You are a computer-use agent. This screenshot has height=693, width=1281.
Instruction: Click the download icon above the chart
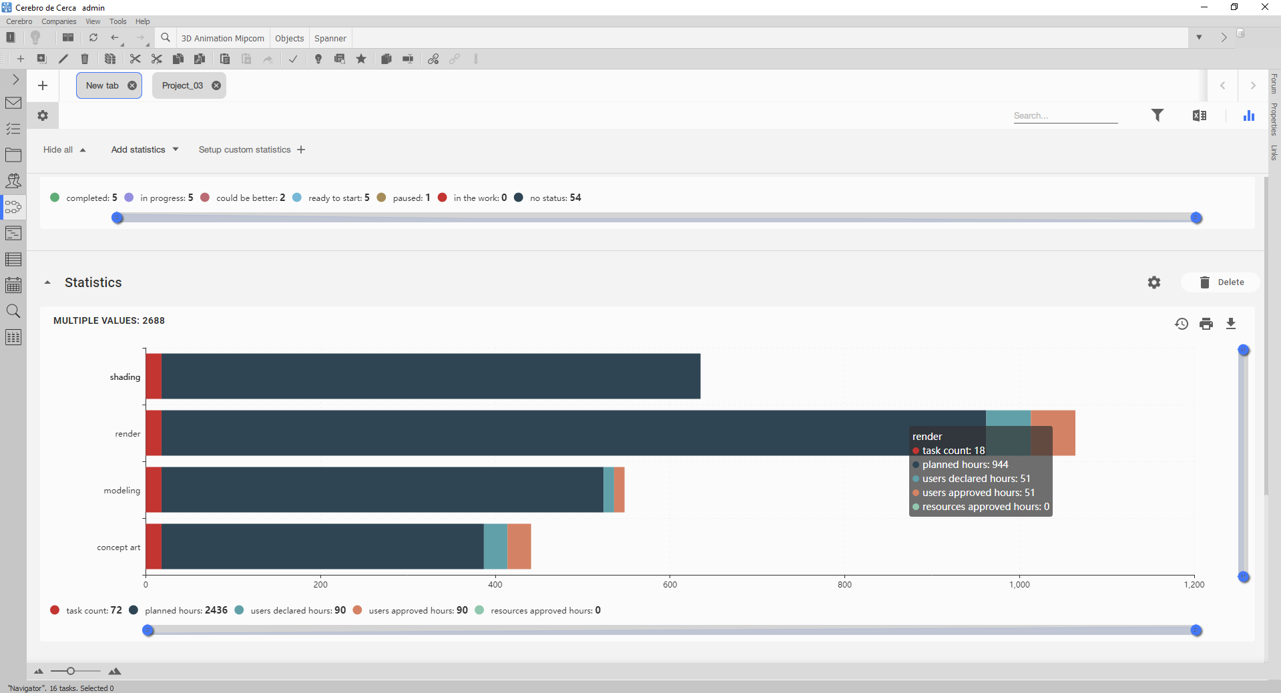(x=1231, y=324)
